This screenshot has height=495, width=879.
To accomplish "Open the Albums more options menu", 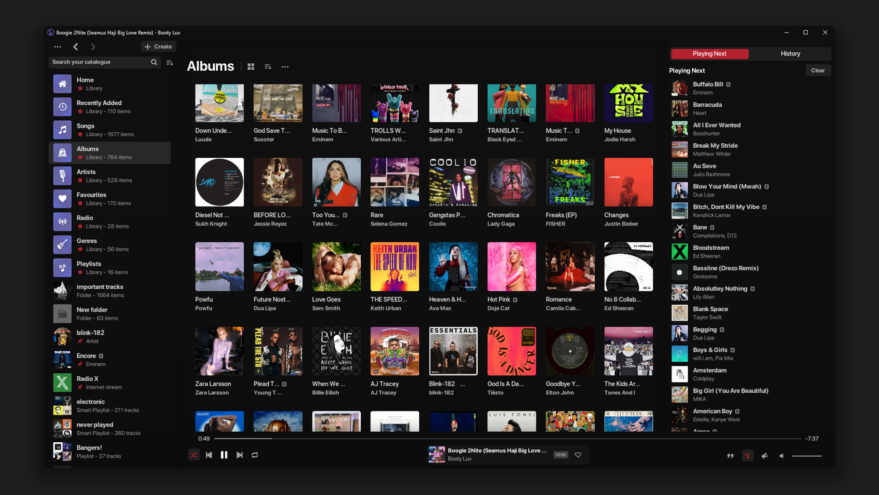I will point(285,67).
